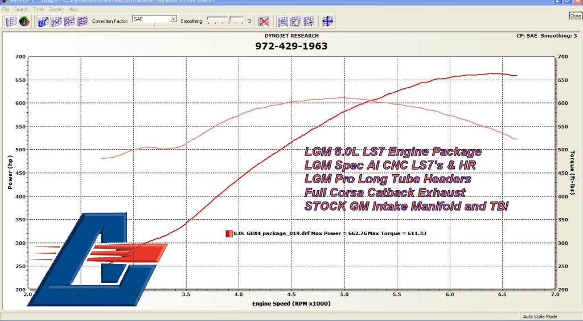Viewport: 583px width, 321px height.
Task: Select the third of four graph-type icons
Action: point(69,22)
